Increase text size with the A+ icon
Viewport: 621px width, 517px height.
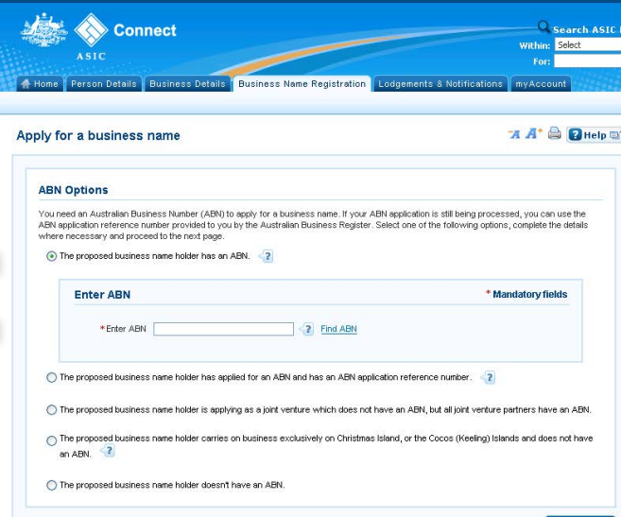coord(533,133)
